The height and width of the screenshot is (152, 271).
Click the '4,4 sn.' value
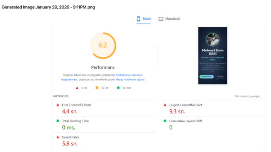70,111
